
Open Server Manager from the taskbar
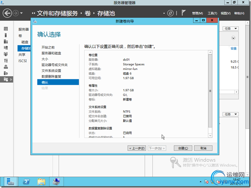click(x=10, y=182)
